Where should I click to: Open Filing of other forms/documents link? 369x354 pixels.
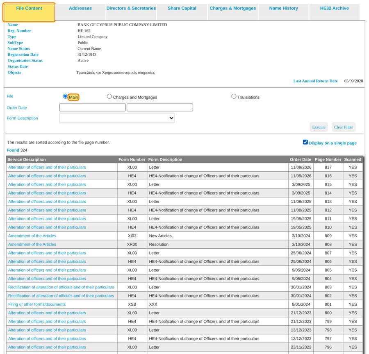click(x=37, y=304)
